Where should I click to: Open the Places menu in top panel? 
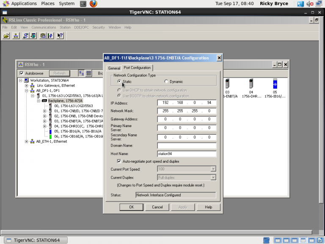pos(48,3)
